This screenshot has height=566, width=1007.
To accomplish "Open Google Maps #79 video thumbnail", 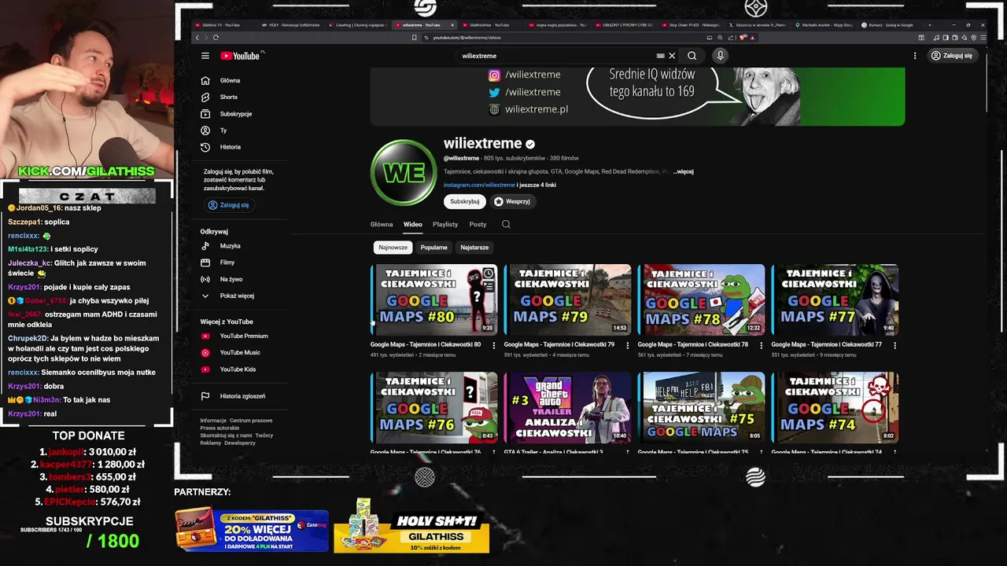I will coord(567,300).
